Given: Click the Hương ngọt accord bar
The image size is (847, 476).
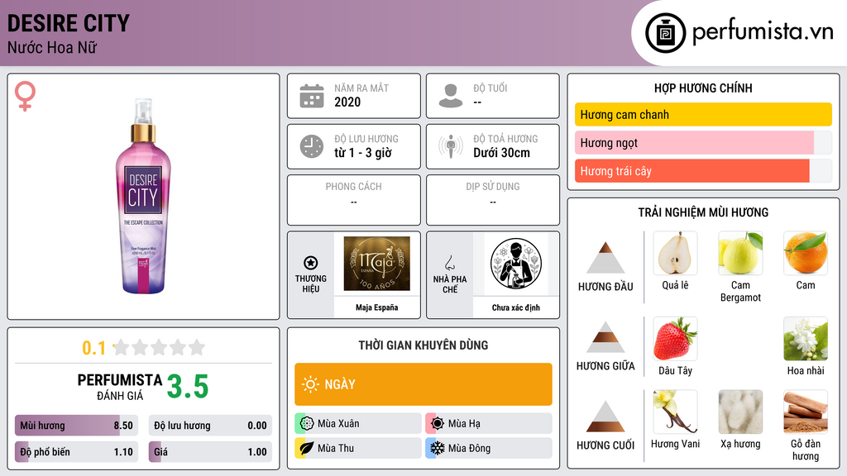Looking at the screenshot, I should 703,142.
